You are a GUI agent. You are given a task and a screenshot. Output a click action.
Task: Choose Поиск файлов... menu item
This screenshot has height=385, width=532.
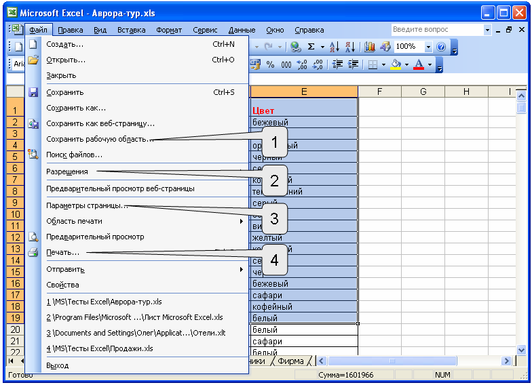coord(137,155)
